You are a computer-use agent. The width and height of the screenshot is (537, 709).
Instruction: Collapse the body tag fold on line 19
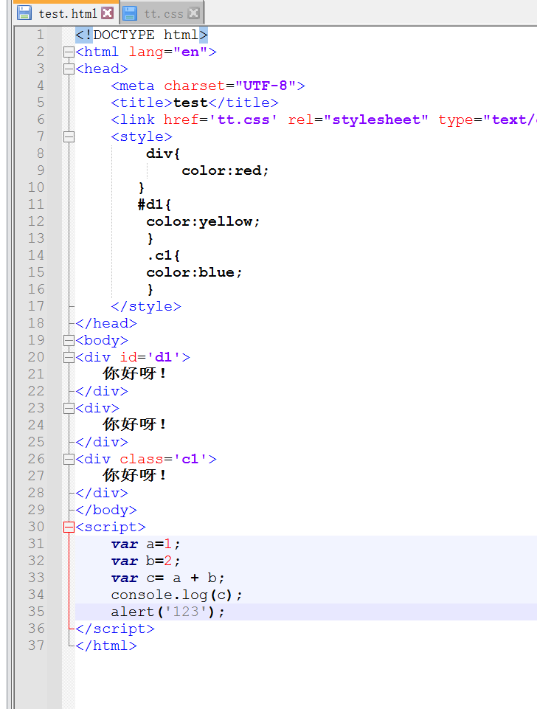(x=69, y=341)
